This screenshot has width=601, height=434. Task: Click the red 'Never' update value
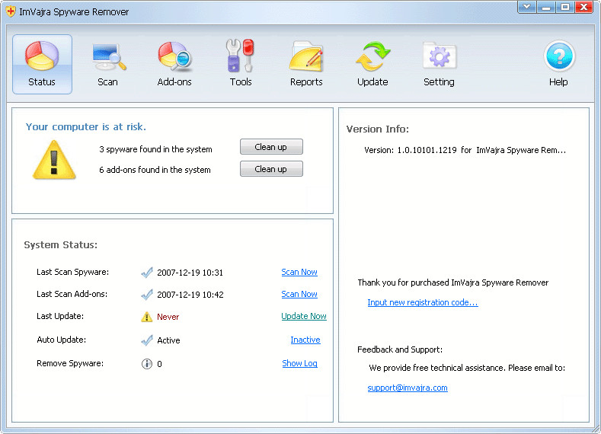pyautogui.click(x=168, y=317)
